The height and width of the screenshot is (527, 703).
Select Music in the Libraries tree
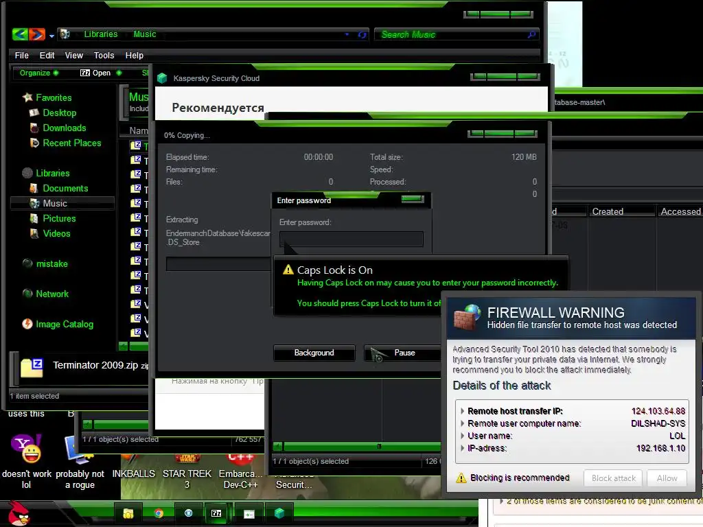62,203
